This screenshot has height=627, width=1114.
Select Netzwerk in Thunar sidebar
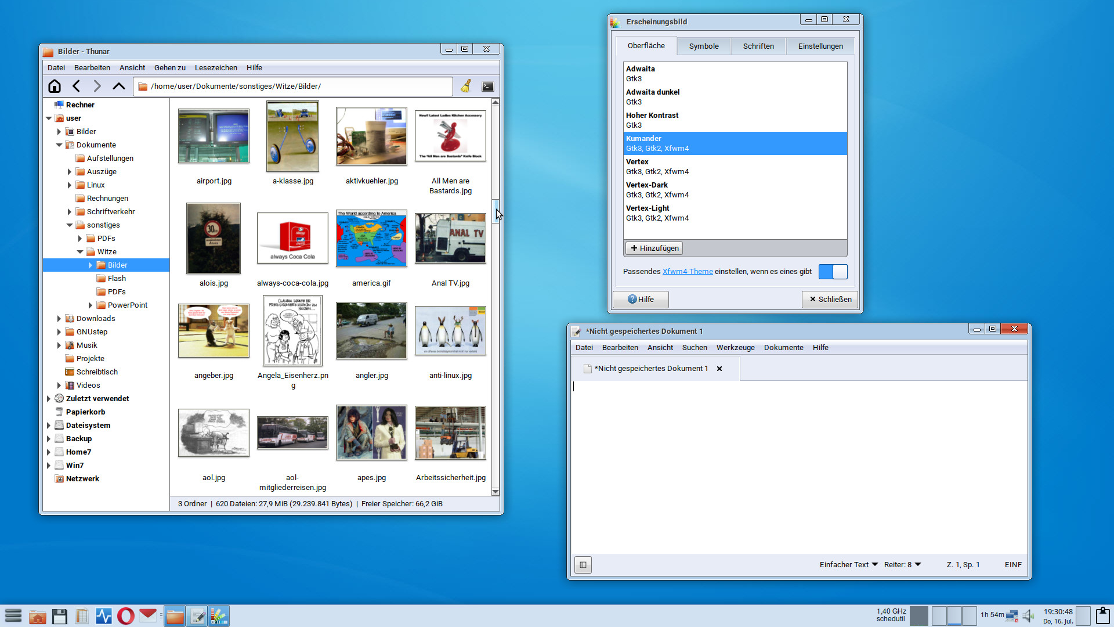(82, 478)
